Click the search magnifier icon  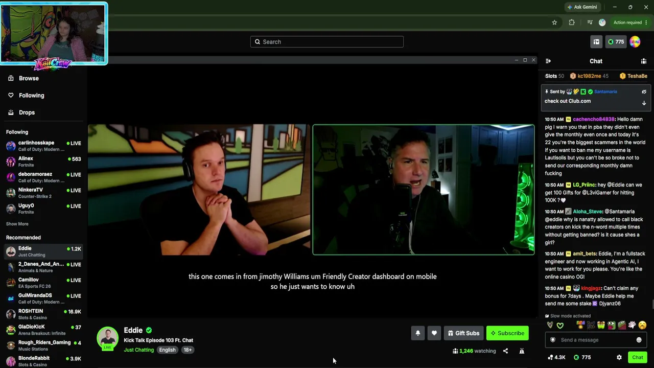[258, 42]
